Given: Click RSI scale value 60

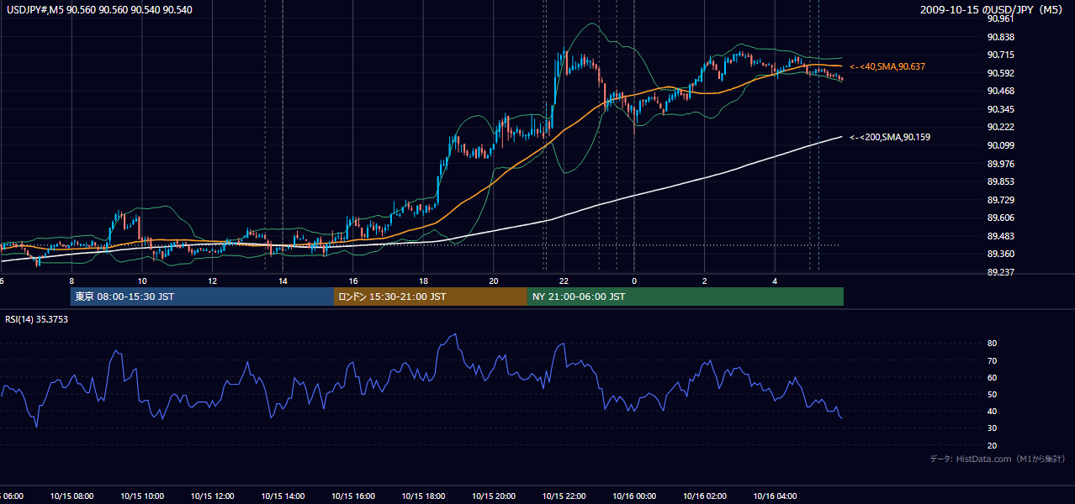Looking at the screenshot, I should tap(993, 377).
